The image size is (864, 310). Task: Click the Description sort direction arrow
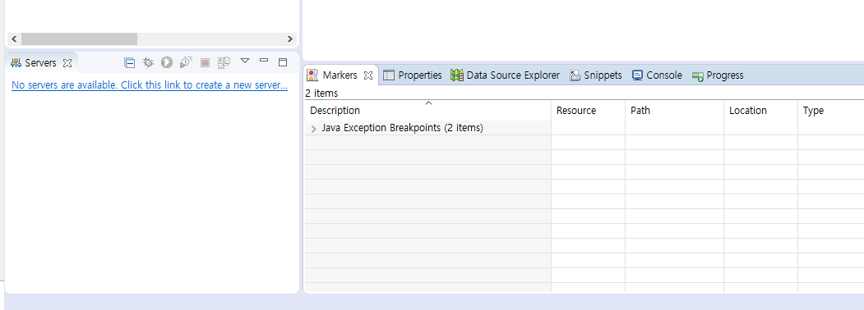click(x=428, y=103)
